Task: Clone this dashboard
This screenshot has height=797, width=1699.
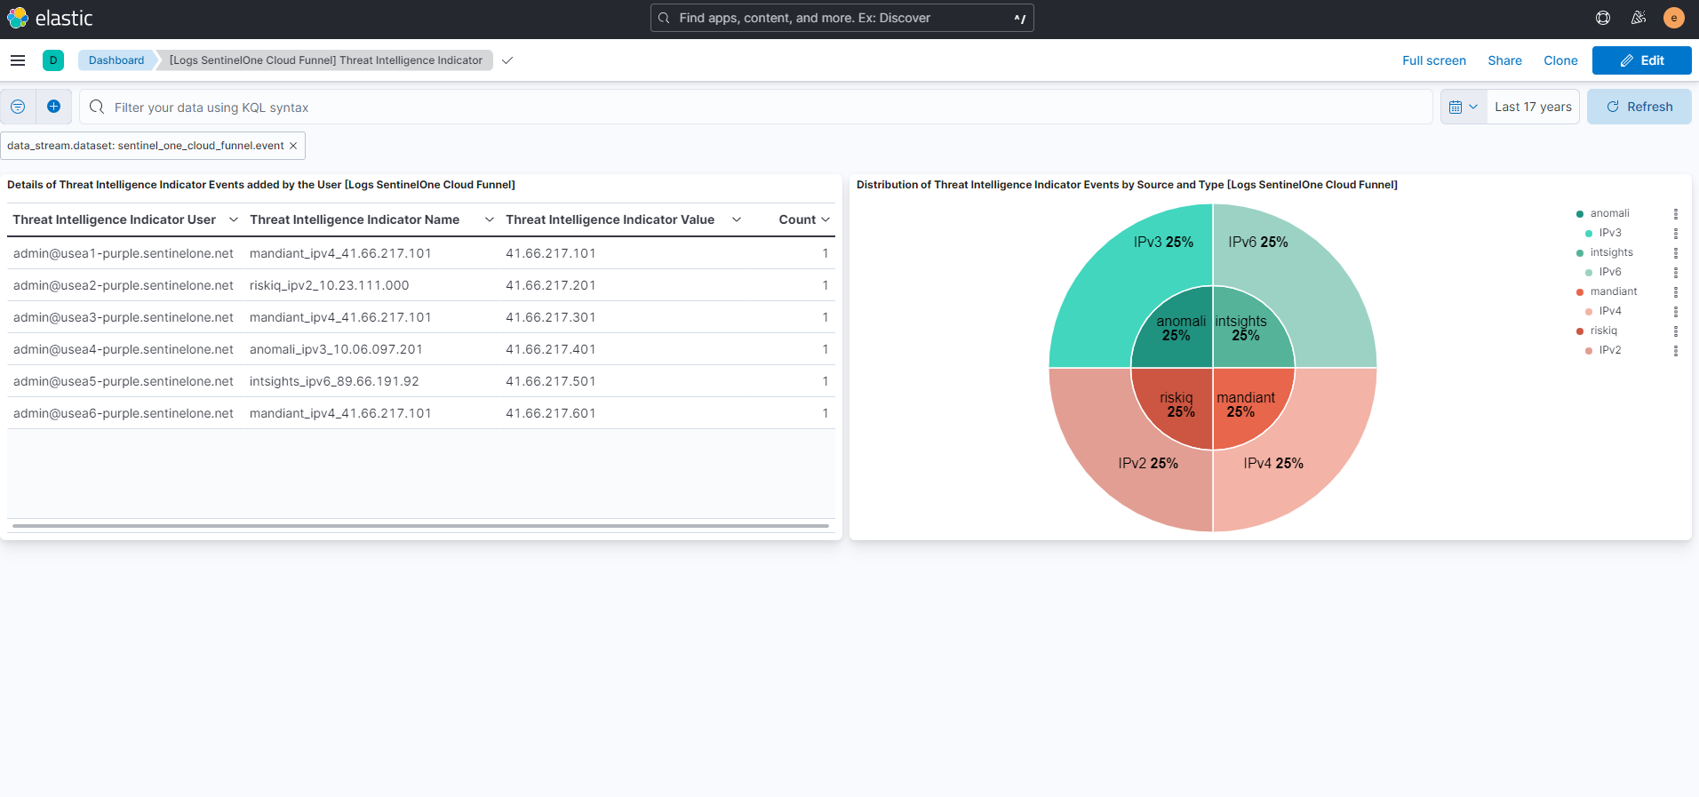Action: tap(1560, 60)
